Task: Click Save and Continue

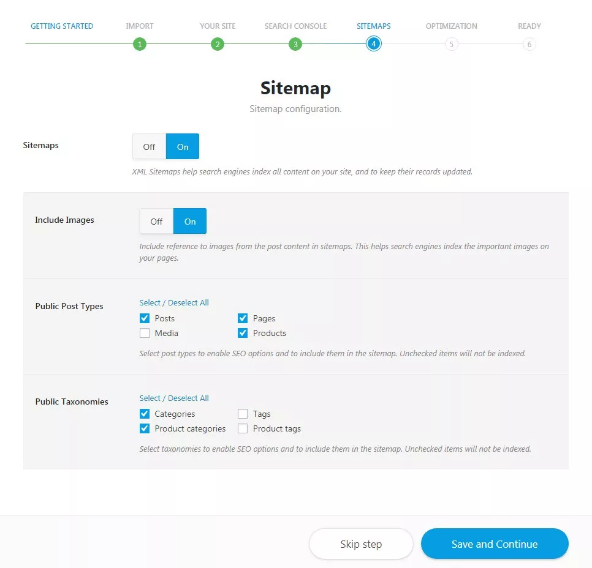Action: [495, 544]
